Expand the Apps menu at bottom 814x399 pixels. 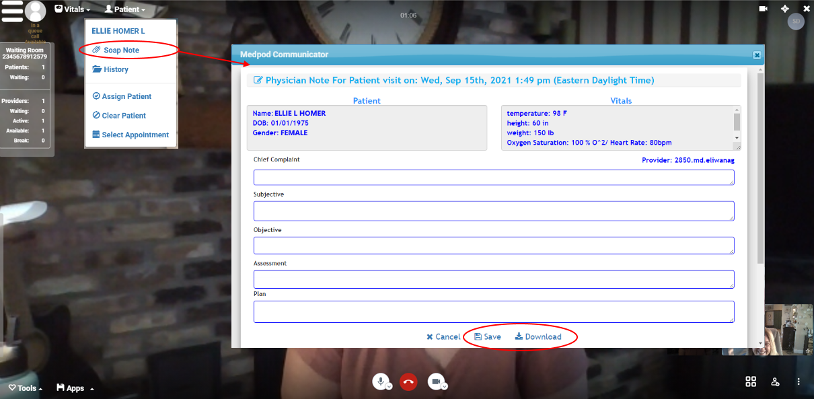(x=75, y=388)
